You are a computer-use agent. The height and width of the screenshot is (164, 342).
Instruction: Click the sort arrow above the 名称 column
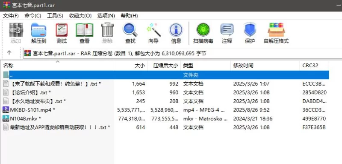58,62
